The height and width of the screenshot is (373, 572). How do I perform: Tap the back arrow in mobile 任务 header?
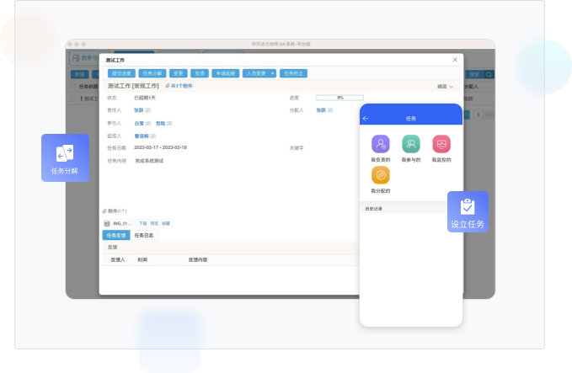366,119
